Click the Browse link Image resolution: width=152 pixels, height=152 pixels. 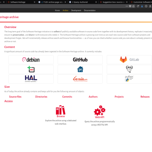[61, 116]
